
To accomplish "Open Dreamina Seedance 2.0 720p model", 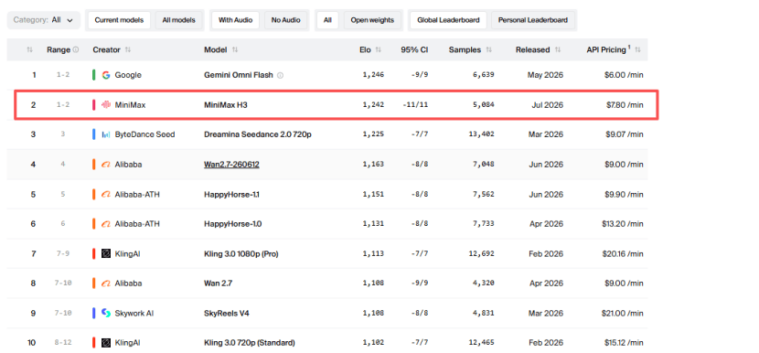I will pyautogui.click(x=258, y=134).
